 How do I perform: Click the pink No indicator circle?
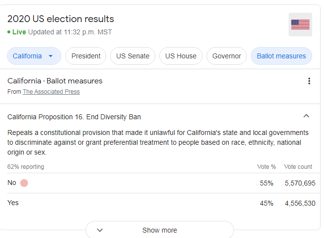click(24, 183)
